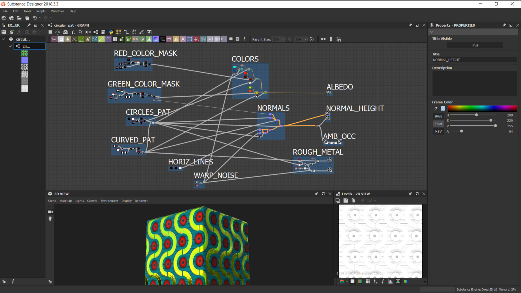521x293 pixels.
Task: Edit the Title field containing NORMAL_HEIGHT
Action: 474,60
